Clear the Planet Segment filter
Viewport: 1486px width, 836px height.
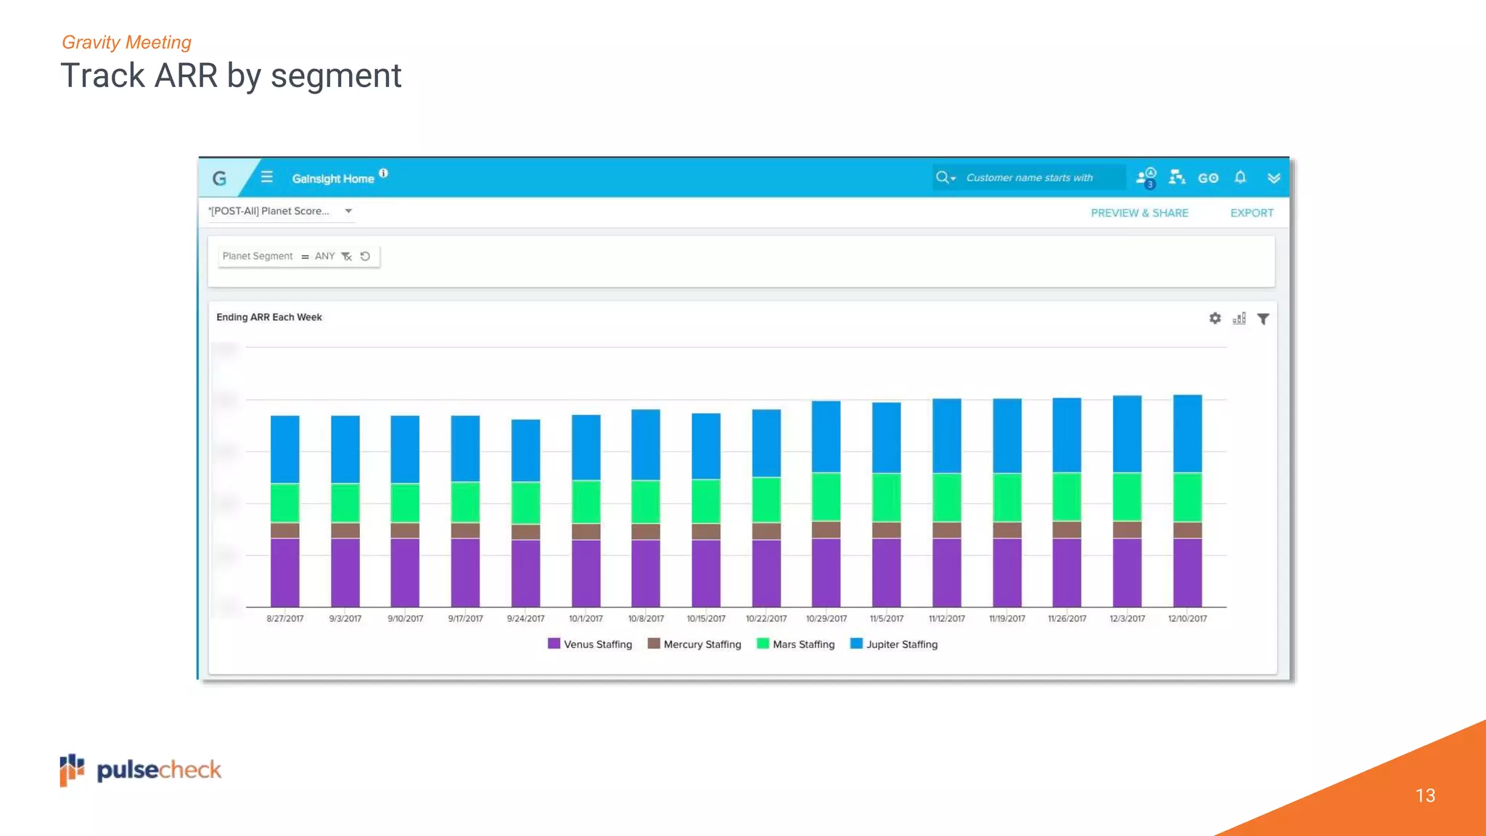coord(347,256)
